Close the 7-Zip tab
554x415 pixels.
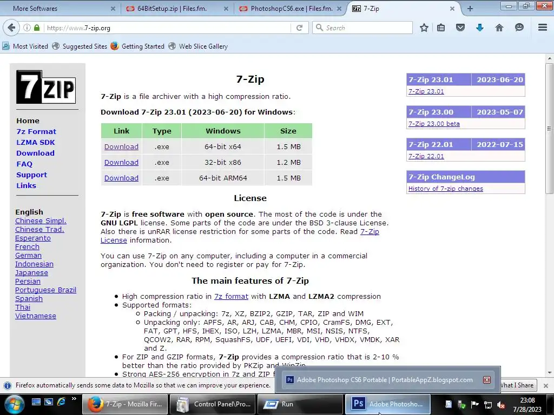coord(452,9)
